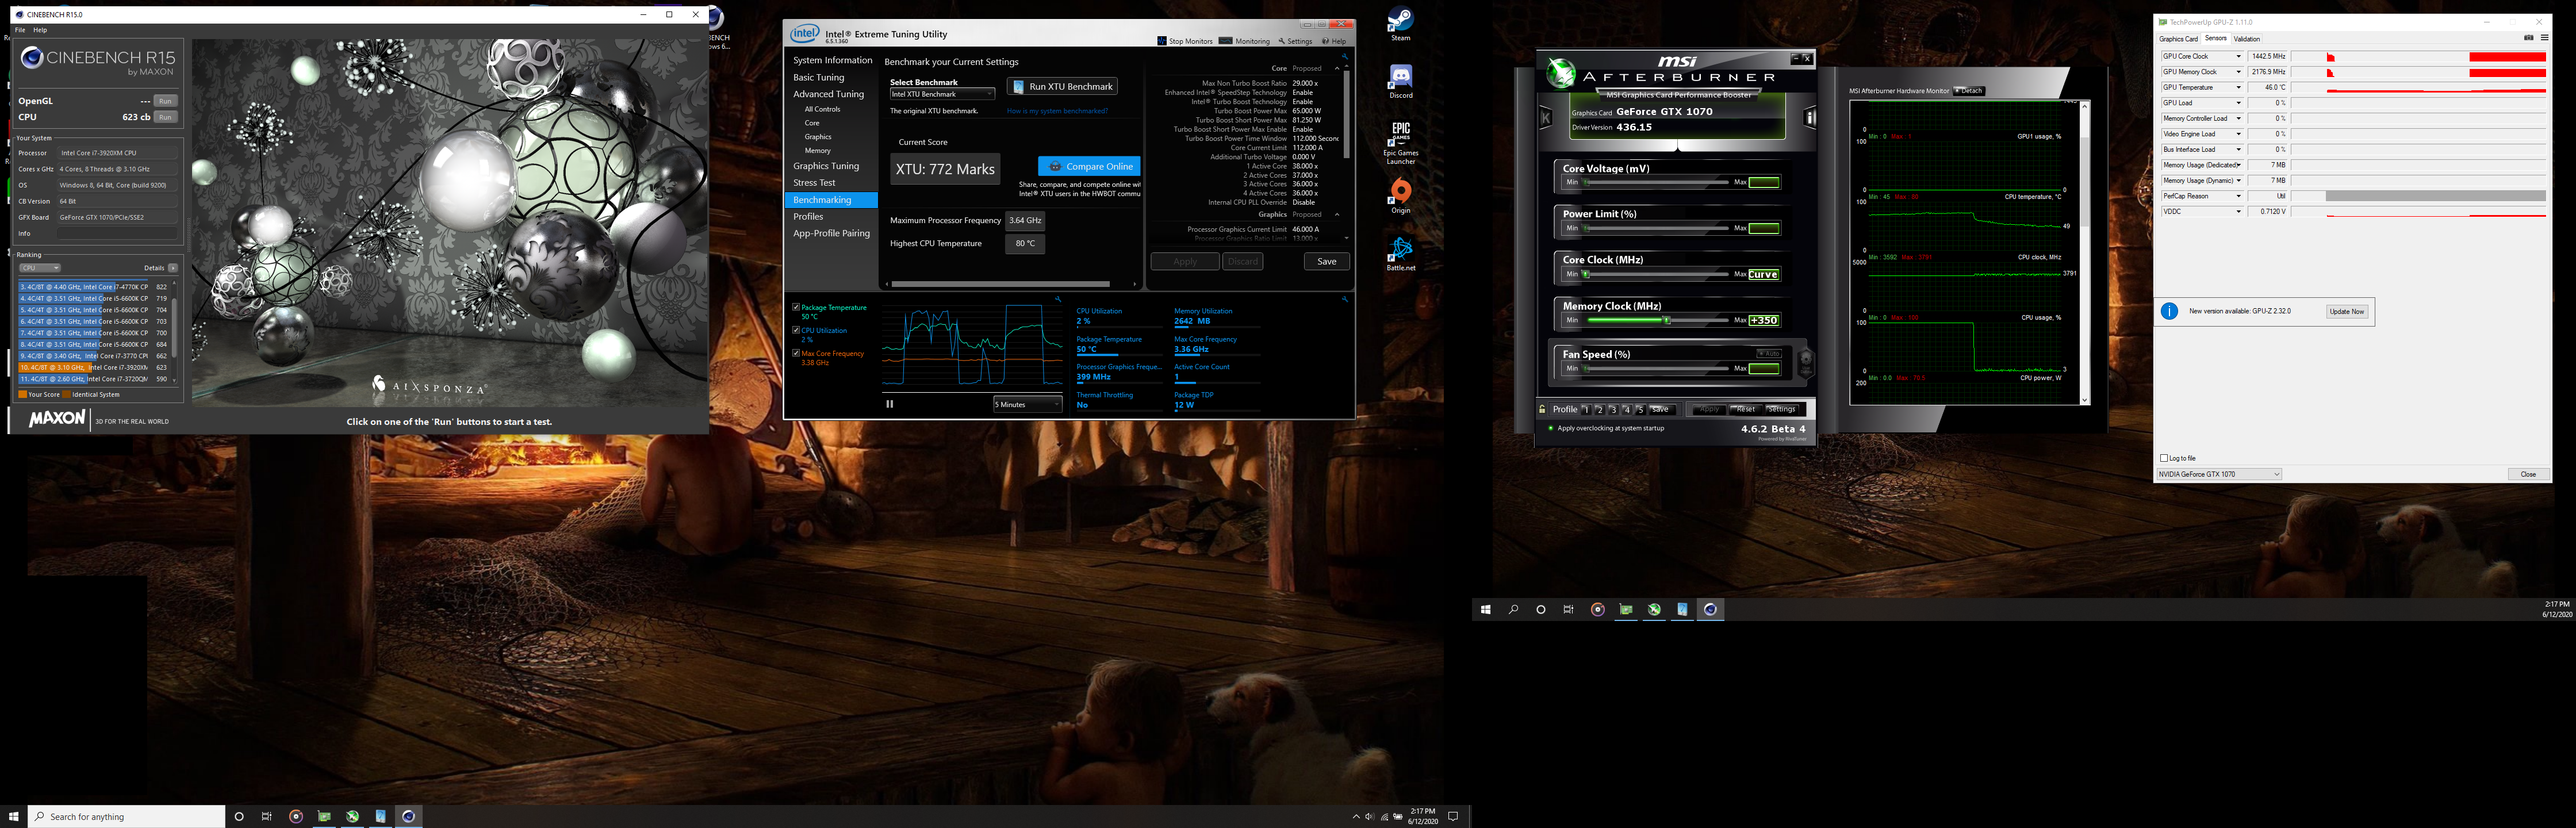Click Compare Online button in XTU

(1089, 166)
